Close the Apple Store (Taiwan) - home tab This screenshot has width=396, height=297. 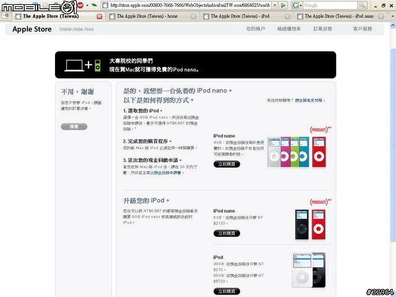[x=194, y=17]
